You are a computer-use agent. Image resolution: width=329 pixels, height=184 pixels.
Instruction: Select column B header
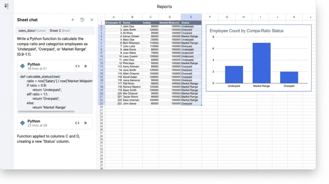(132, 17)
